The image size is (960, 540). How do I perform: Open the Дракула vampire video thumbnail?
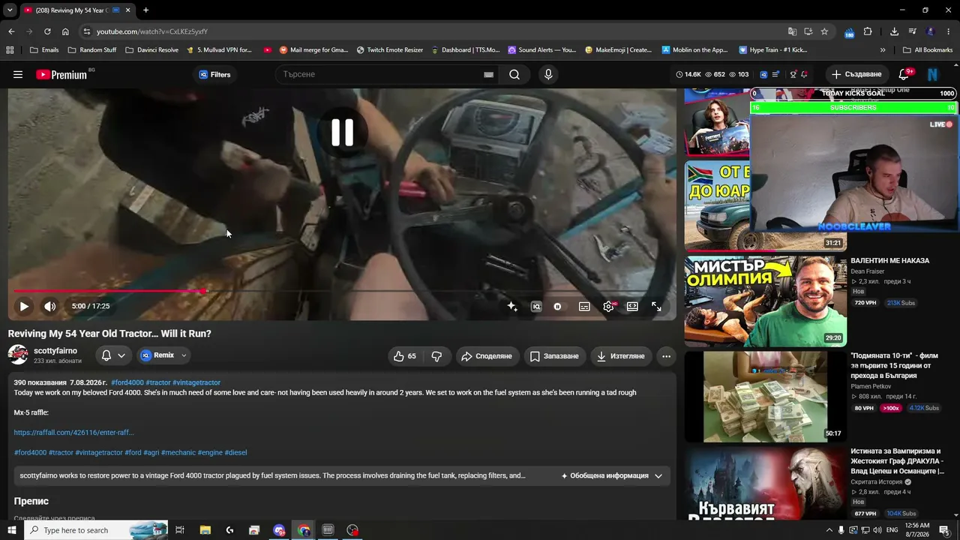click(x=766, y=484)
